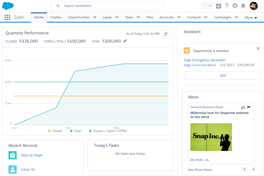264x176 pixels.
Task: Click the Salesforce cloud logo
Action: click(8, 6)
